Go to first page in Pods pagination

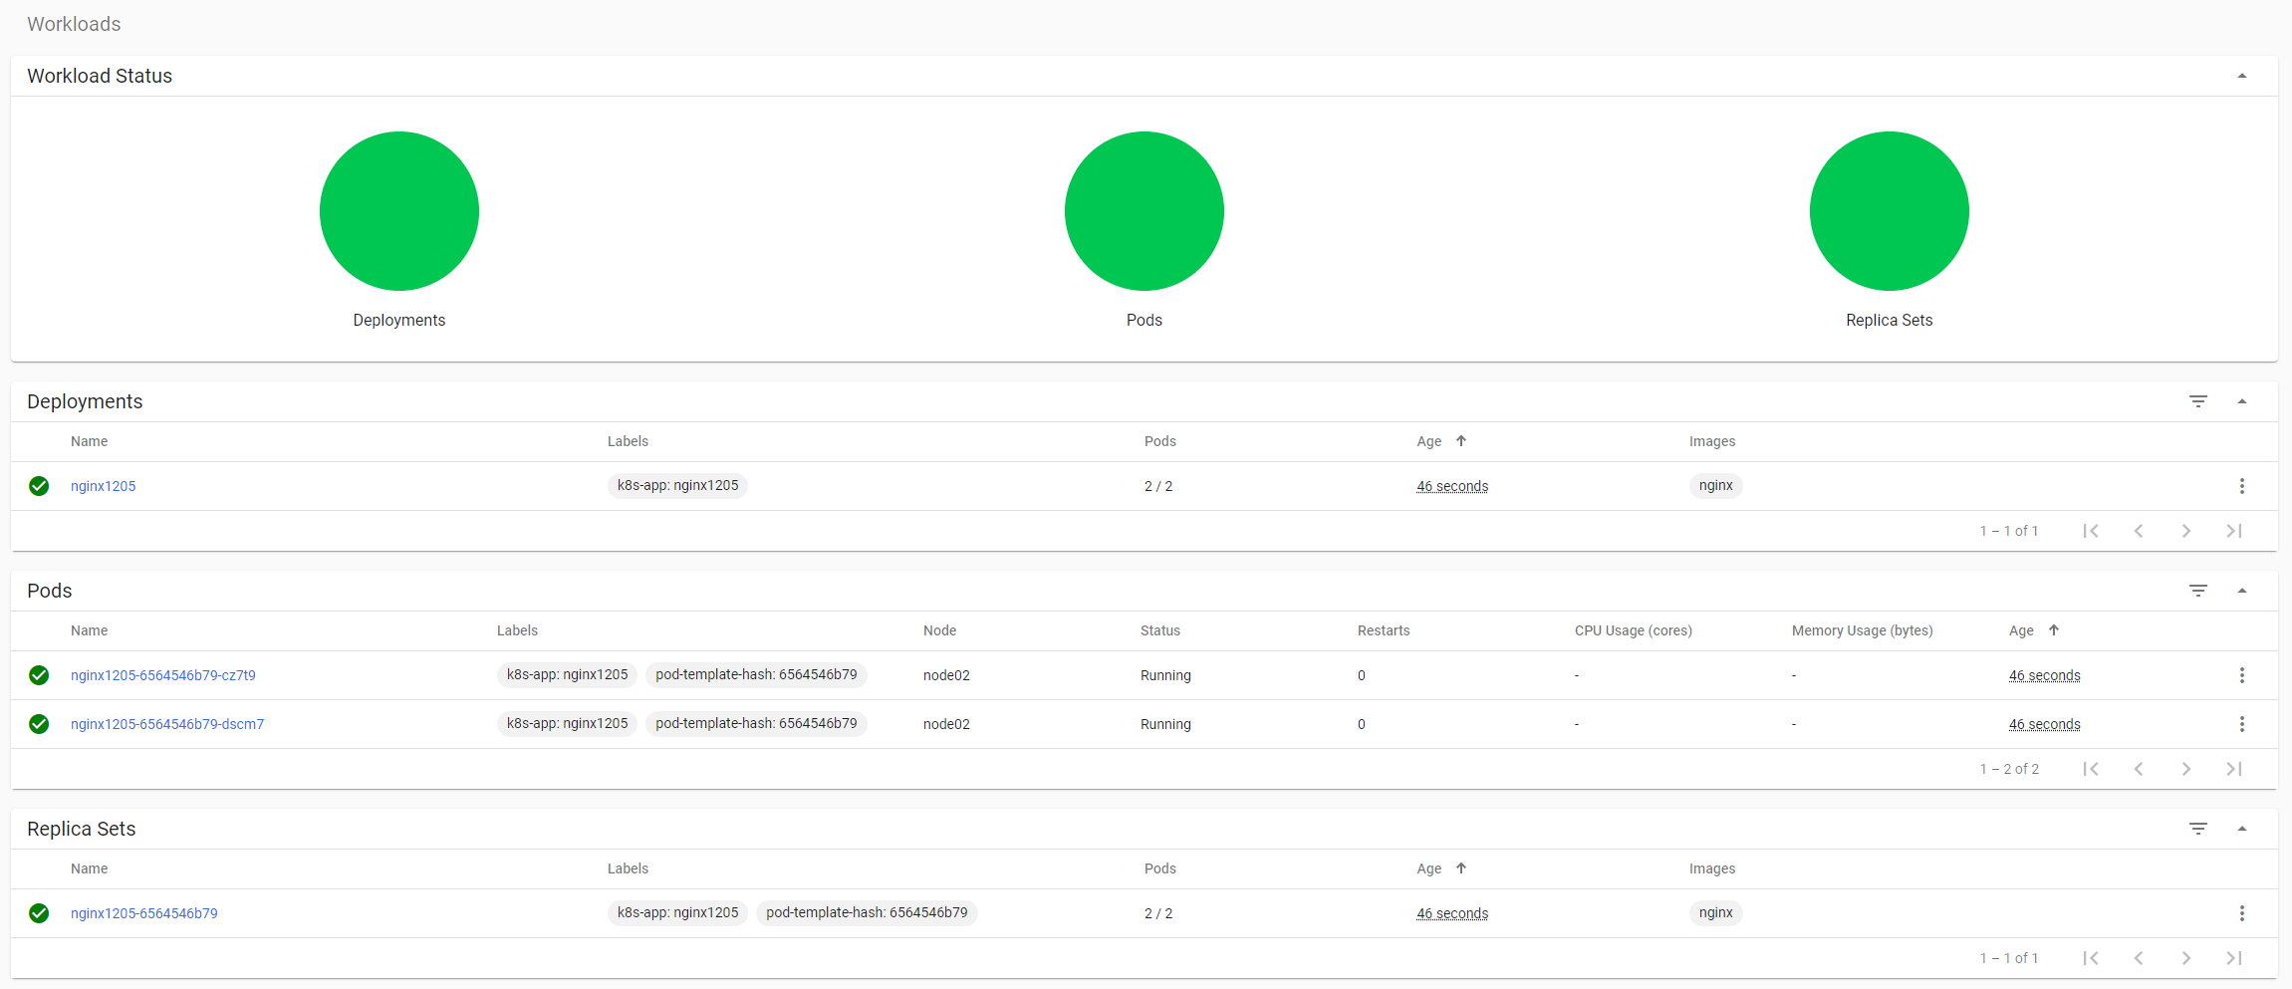[2091, 769]
